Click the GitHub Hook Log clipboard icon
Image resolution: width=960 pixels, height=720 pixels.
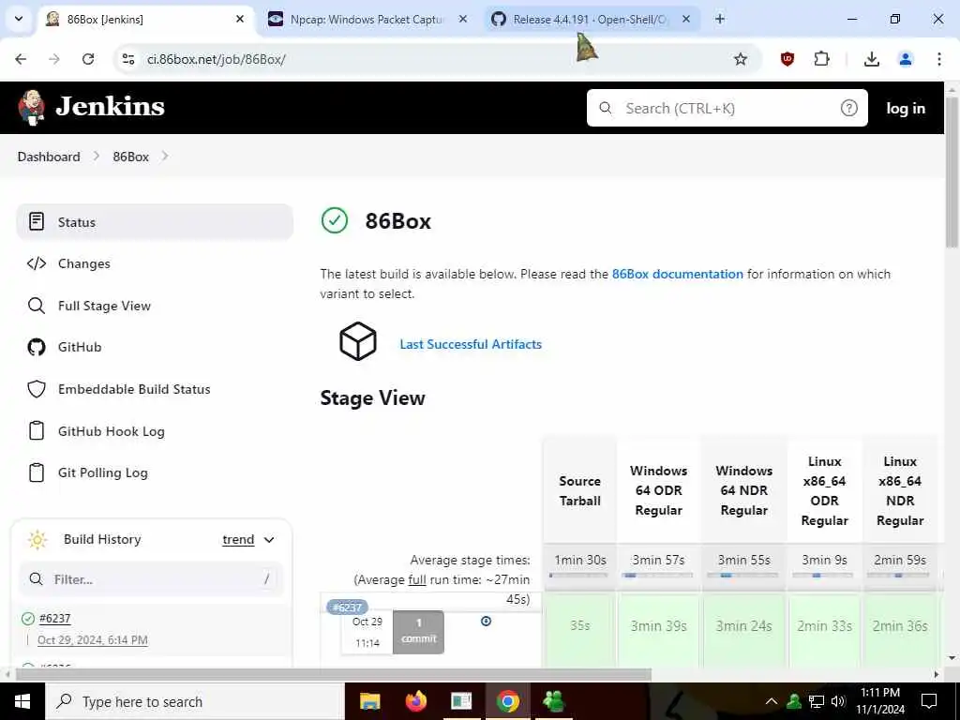[37, 431]
